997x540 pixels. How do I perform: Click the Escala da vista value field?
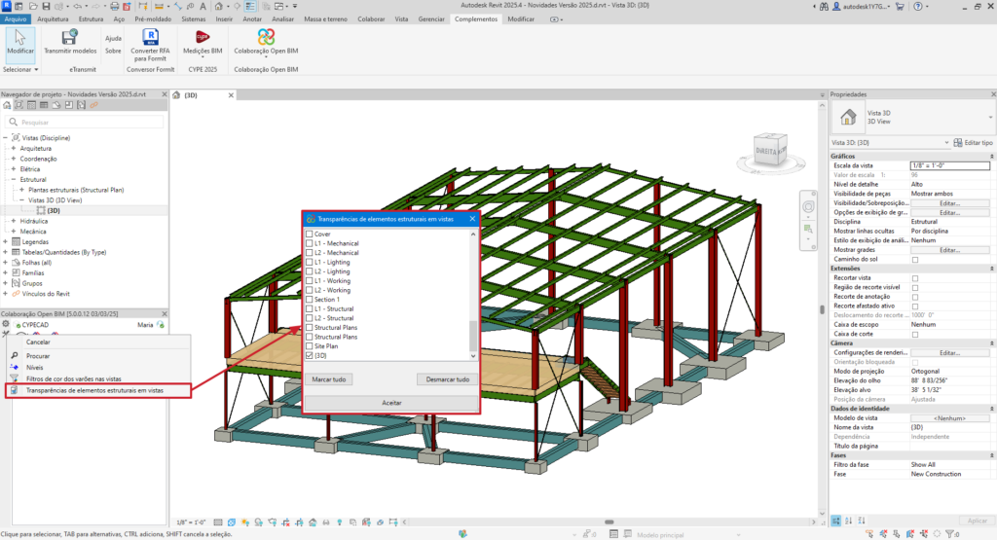tap(949, 165)
